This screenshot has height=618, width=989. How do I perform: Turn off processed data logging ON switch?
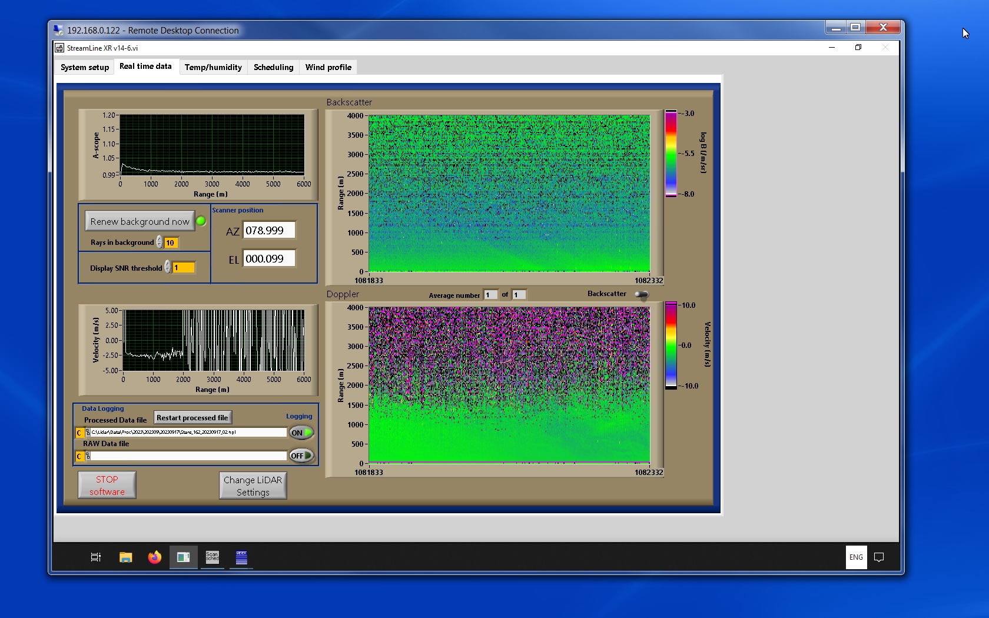point(301,433)
